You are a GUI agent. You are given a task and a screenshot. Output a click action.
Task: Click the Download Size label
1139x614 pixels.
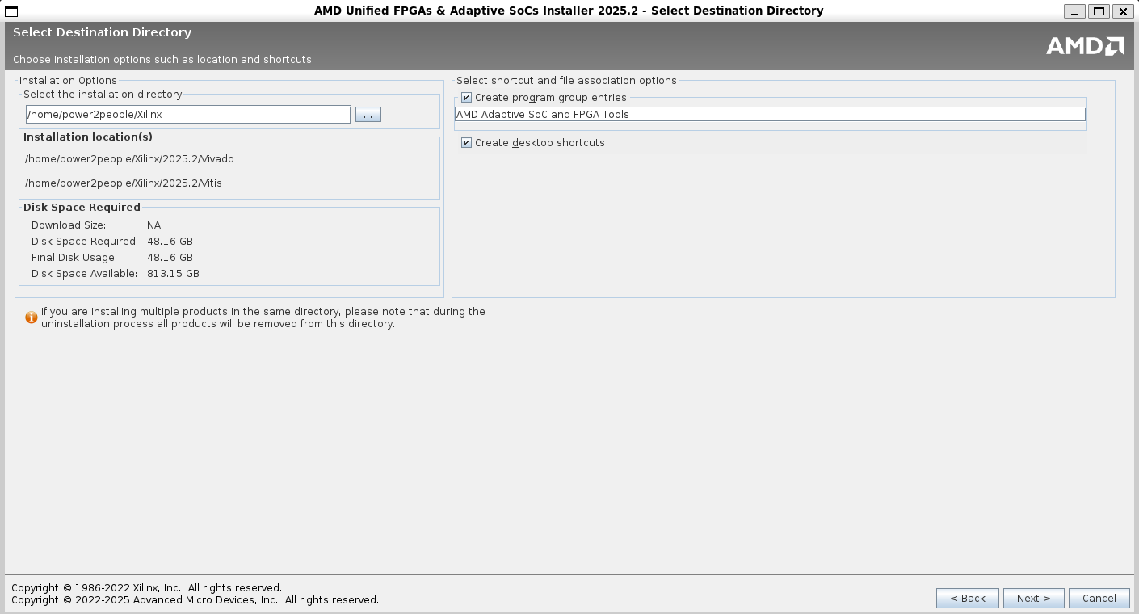pyautogui.click(x=69, y=225)
